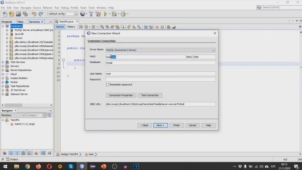Click the Next button in wizard
The height and width of the screenshot is (170, 302).
tap(160, 125)
